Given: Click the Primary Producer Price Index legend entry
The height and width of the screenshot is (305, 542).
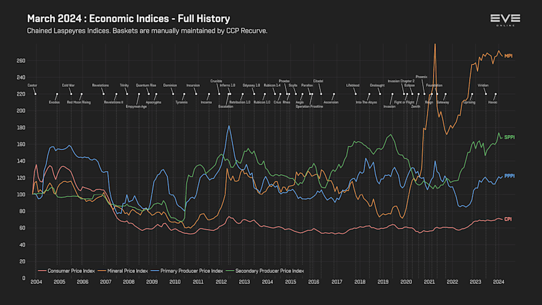Looking at the screenshot, I should (x=187, y=271).
